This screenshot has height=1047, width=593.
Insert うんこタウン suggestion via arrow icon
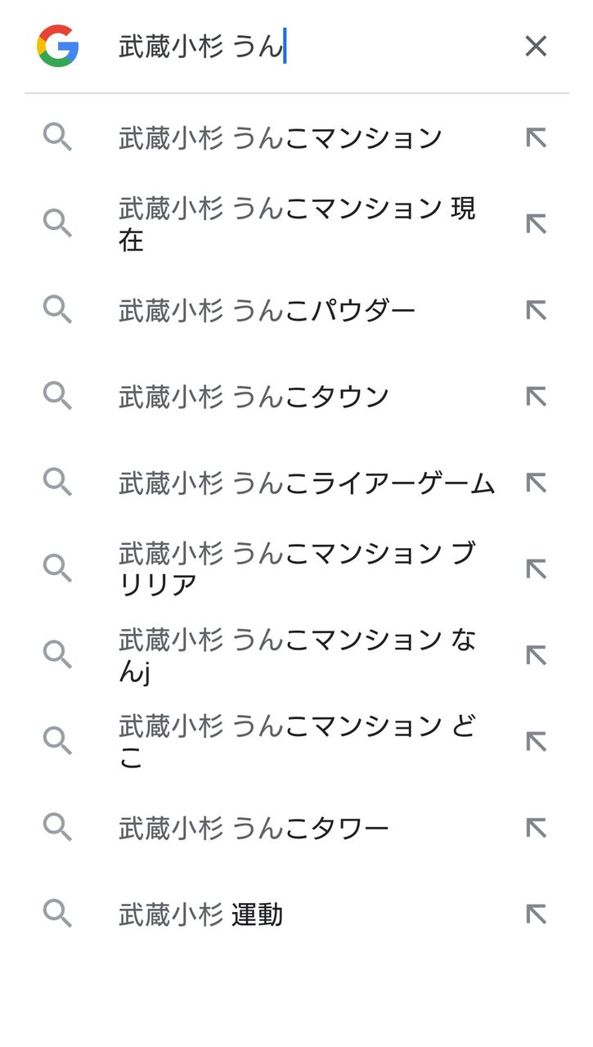536,398
